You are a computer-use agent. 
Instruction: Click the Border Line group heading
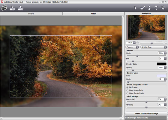(x=132, y=73)
